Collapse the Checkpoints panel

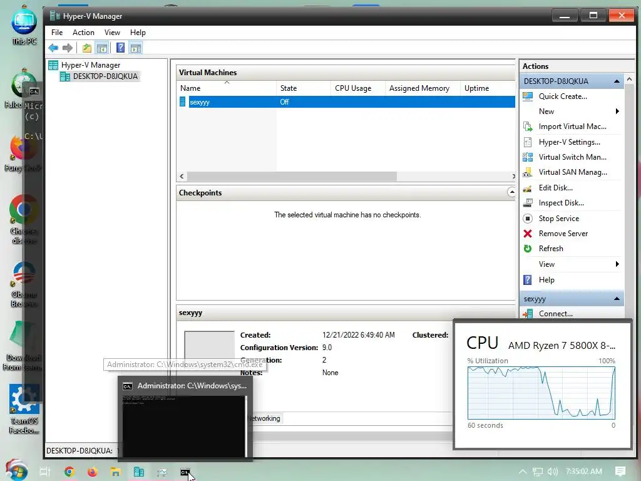511,192
